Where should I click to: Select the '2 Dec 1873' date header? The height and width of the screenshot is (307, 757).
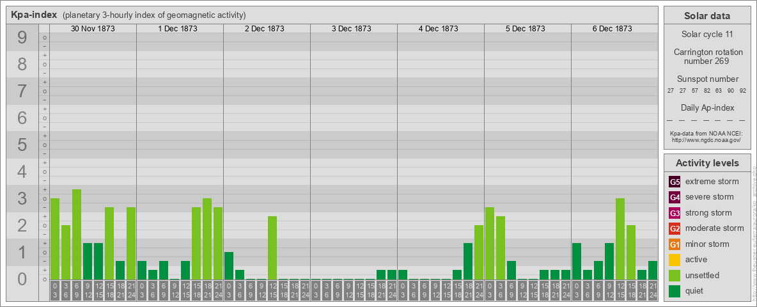265,29
